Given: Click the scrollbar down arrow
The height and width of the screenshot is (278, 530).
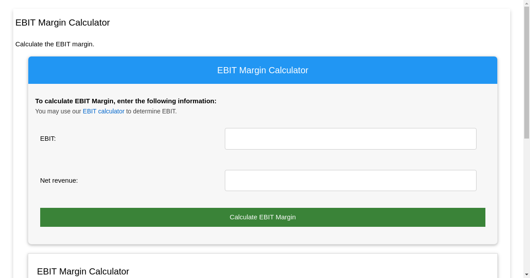Looking at the screenshot, I should pos(527,274).
